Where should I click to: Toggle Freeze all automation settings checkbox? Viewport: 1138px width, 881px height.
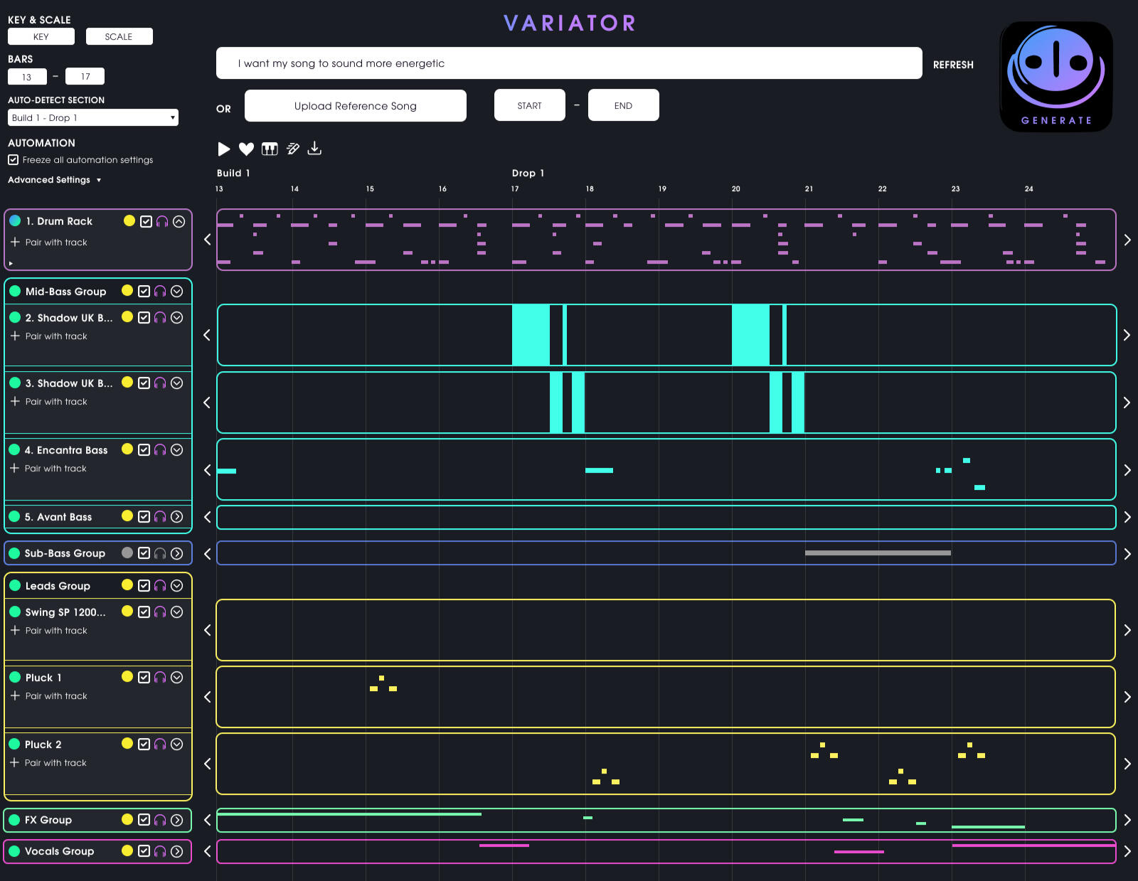pyautogui.click(x=14, y=160)
